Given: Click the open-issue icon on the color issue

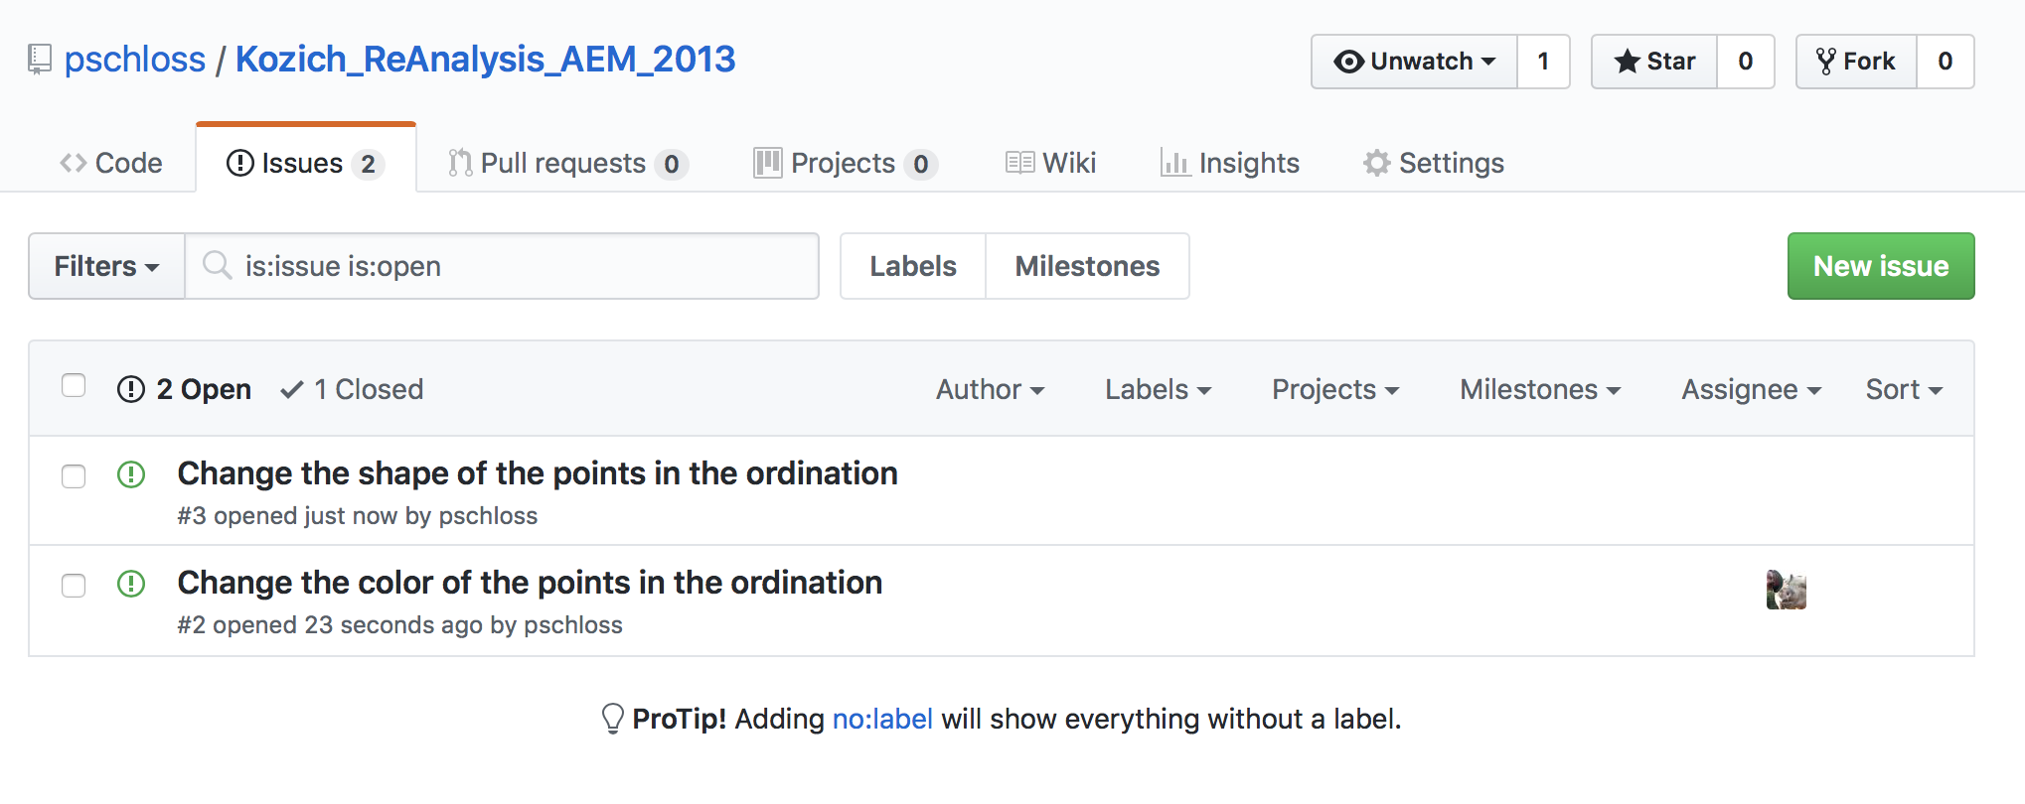Looking at the screenshot, I should point(131,584).
